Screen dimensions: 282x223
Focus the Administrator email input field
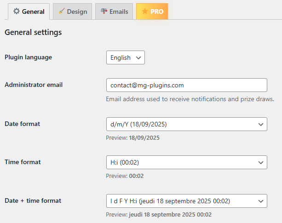pyautogui.click(x=186, y=85)
